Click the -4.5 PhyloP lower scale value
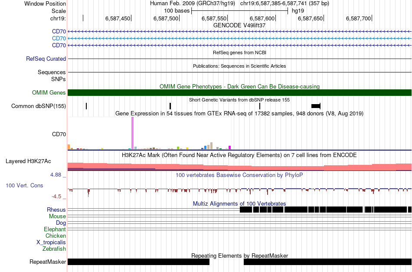The height and width of the screenshot is (272, 412). pos(56,197)
